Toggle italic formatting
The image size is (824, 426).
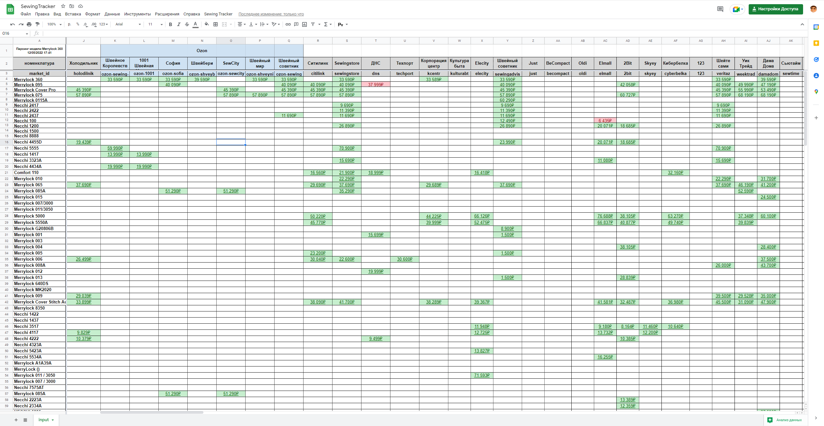coord(179,24)
